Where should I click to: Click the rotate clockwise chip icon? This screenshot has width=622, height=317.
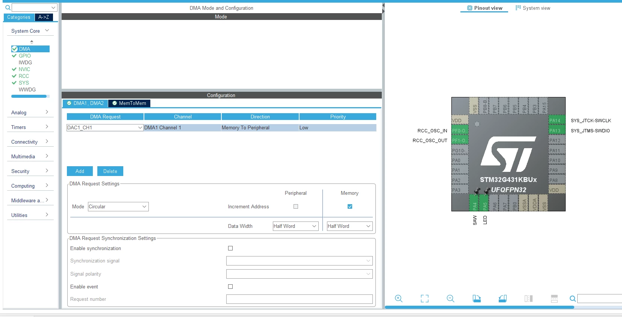(477, 299)
